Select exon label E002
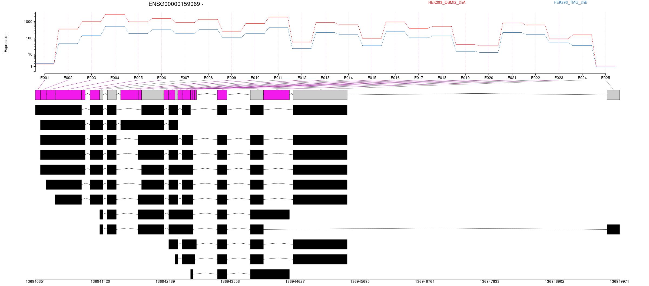This screenshot has height=286, width=649. (68, 78)
